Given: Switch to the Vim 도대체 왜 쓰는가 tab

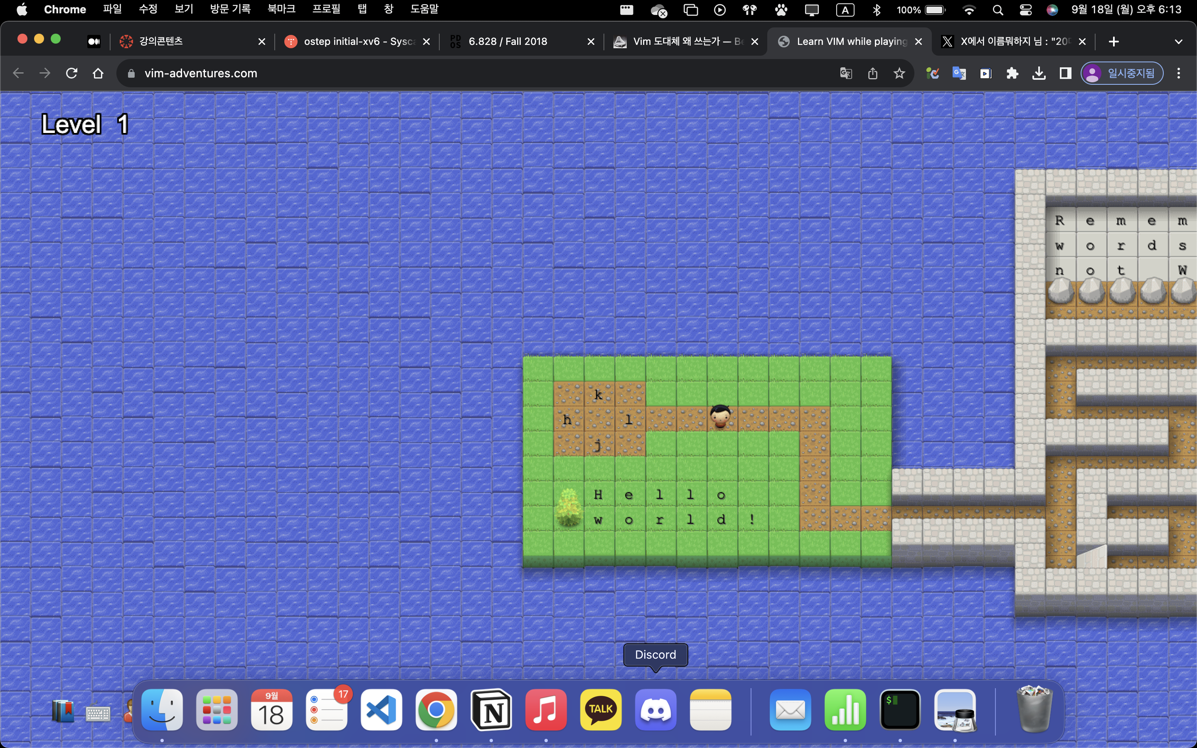Looking at the screenshot, I should point(685,42).
